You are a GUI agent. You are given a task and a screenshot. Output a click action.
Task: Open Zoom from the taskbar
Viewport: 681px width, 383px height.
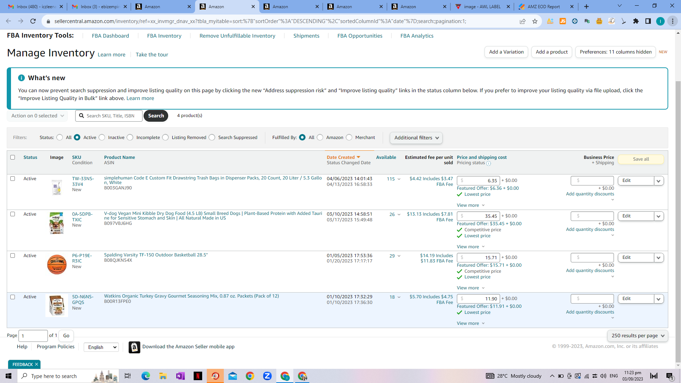point(267,376)
